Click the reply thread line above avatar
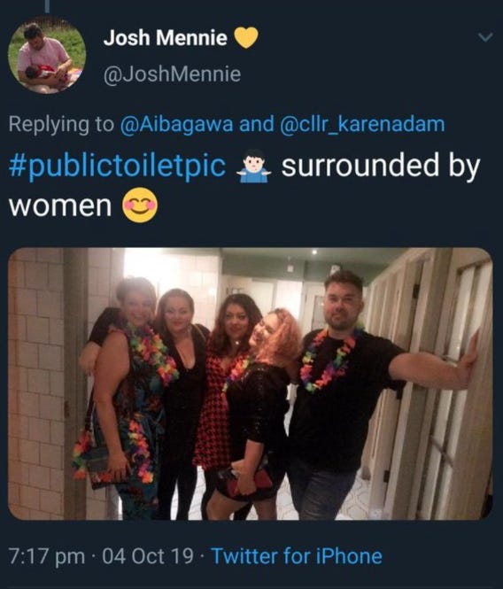Viewport: 503px width, 589px height. pyautogui.click(x=47, y=5)
